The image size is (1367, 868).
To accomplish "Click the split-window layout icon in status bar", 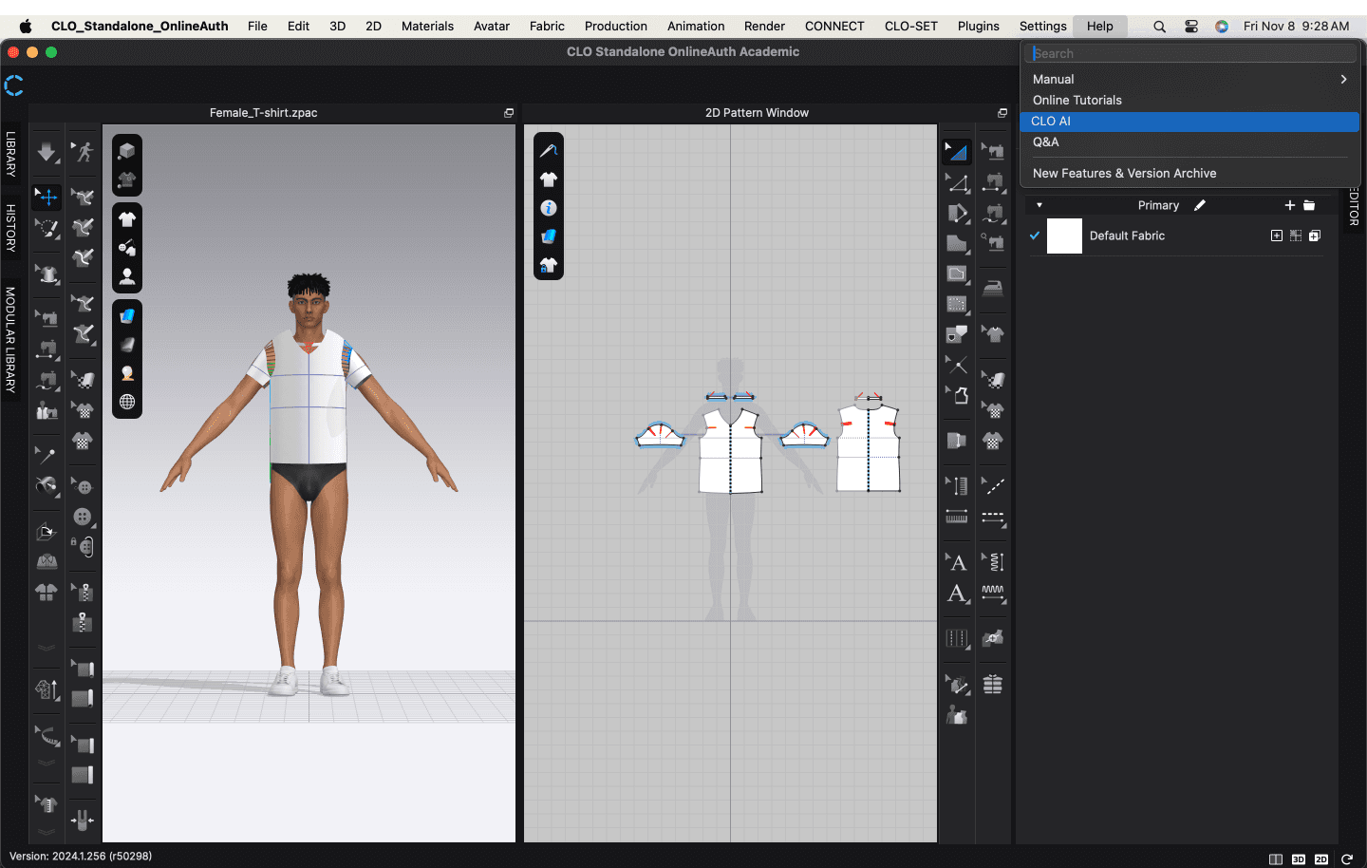I will click(x=1276, y=859).
